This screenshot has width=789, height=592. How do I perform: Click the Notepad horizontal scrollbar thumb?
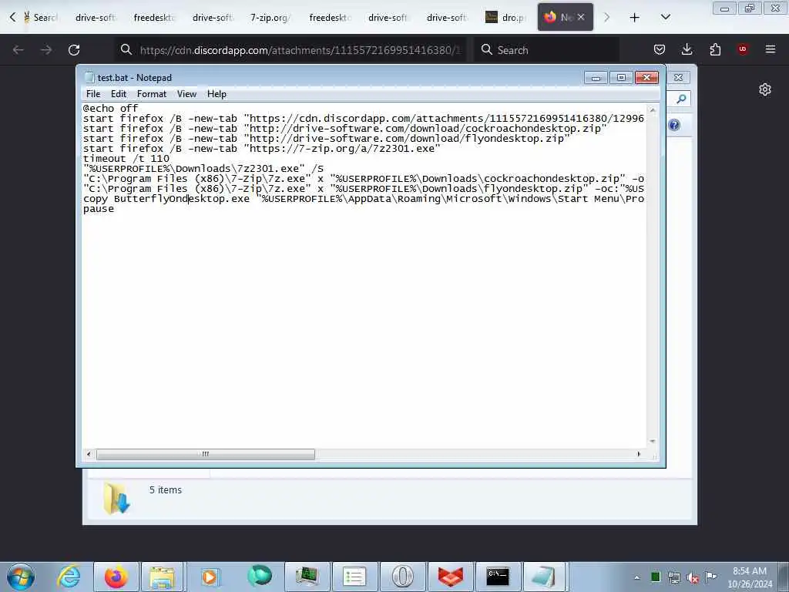[x=205, y=454]
